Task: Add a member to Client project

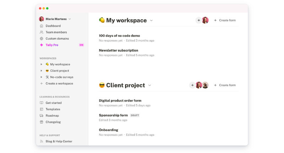Action: pos(192,85)
